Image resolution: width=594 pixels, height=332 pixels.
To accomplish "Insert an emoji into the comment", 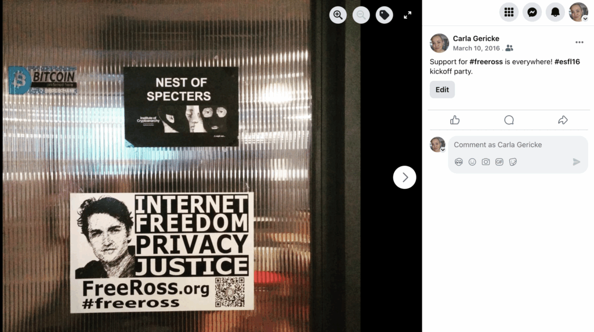I will (x=472, y=162).
